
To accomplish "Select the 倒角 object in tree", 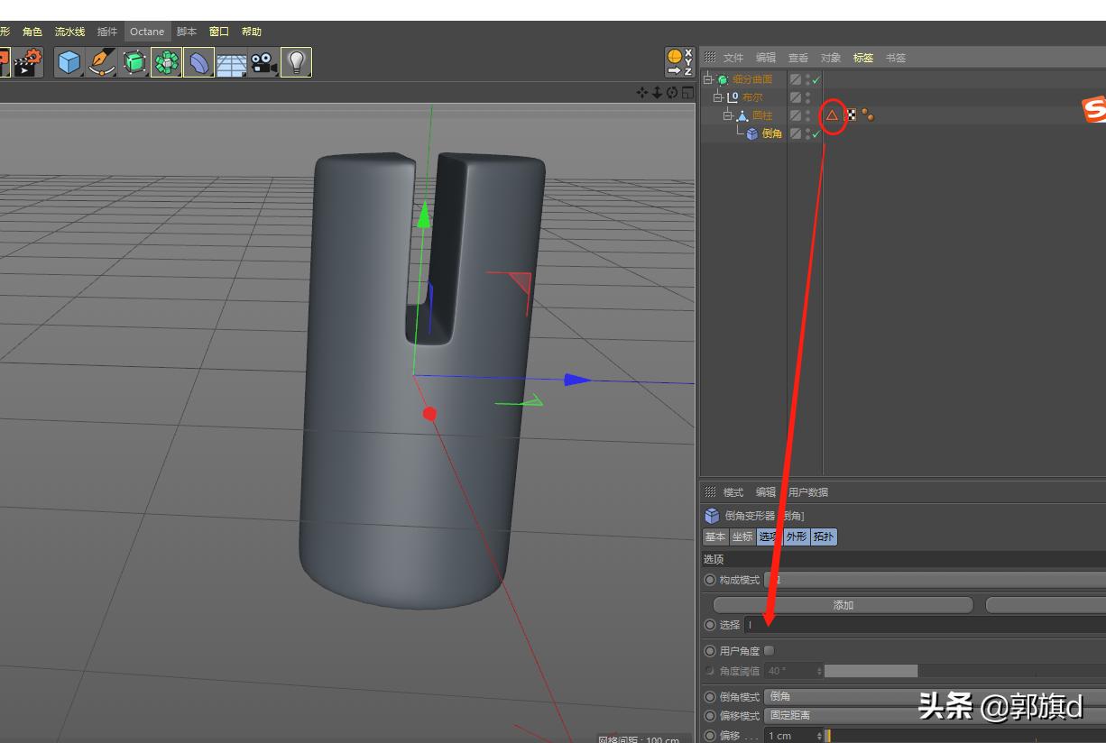I will click(772, 133).
